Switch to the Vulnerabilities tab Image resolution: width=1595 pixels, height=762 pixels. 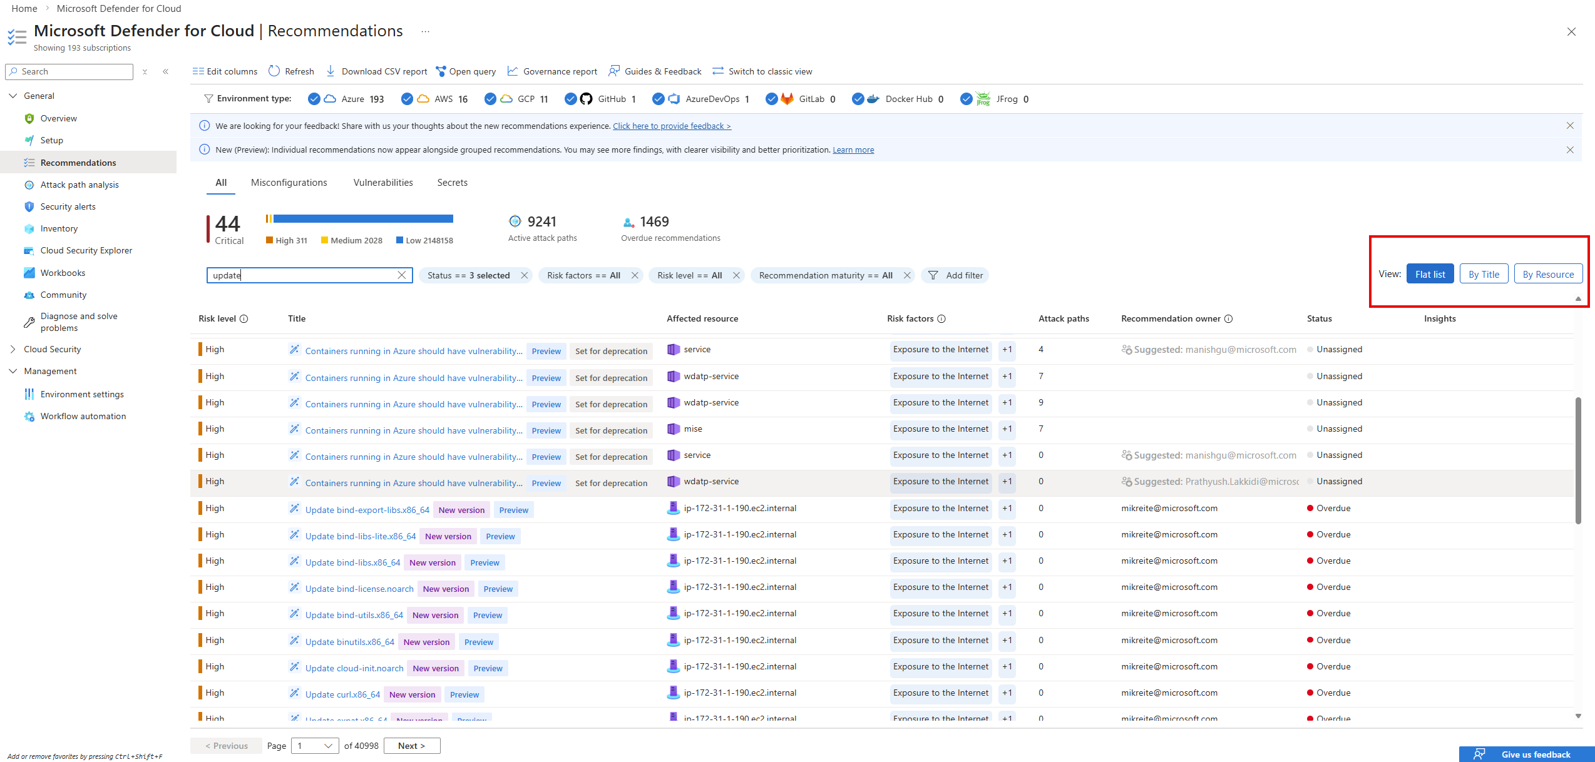(x=382, y=182)
